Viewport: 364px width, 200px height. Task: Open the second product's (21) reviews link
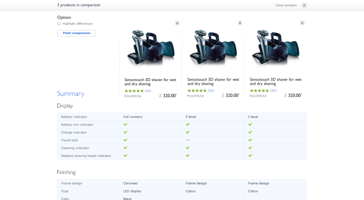coord(211,91)
